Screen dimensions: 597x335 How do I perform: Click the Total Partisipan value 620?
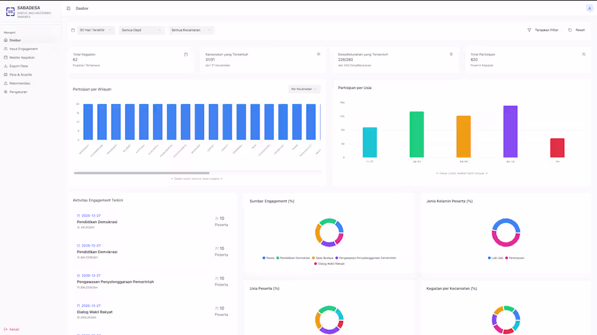click(474, 60)
